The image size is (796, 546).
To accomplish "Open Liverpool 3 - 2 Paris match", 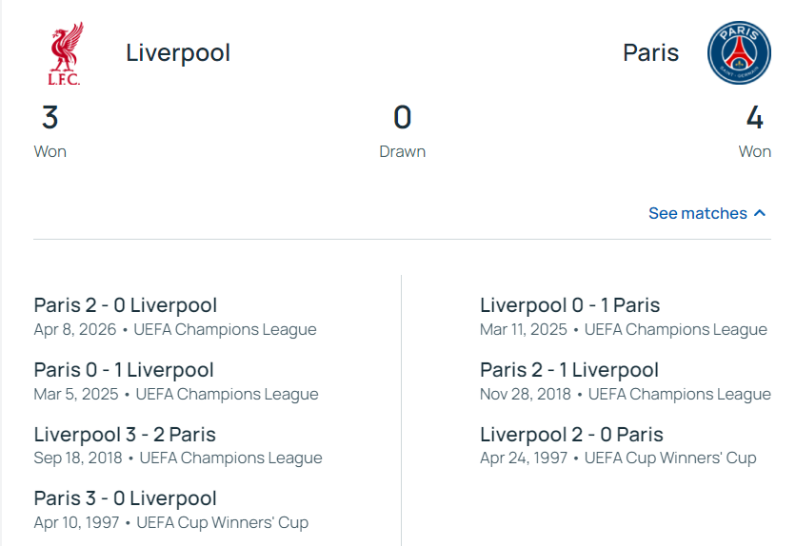I will (x=125, y=435).
